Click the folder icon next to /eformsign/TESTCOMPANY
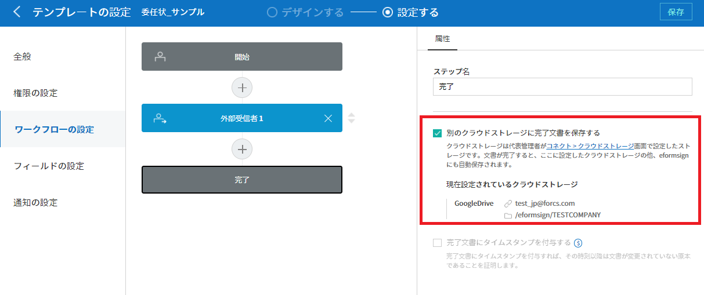 [508, 215]
